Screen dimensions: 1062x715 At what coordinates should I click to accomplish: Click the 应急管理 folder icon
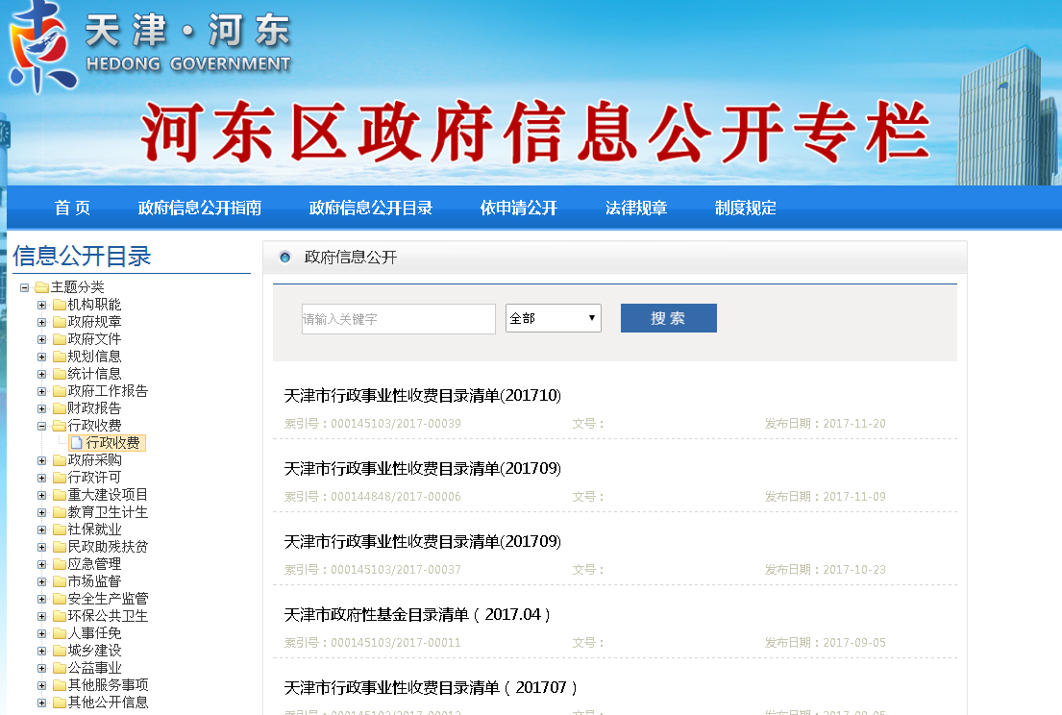(59, 564)
